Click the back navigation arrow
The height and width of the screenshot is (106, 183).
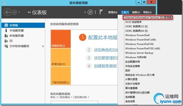(7, 12)
